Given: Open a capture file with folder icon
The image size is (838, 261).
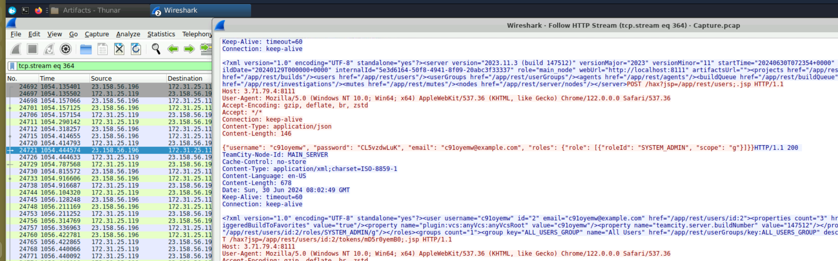Looking at the screenshot, I should click(x=86, y=49).
